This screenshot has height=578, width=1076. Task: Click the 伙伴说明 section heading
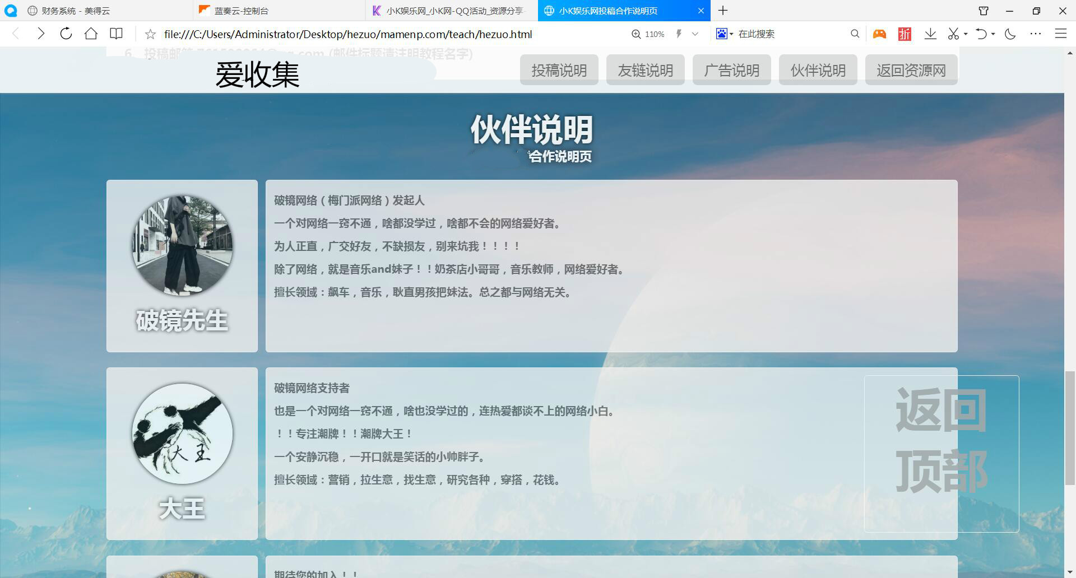(x=532, y=129)
